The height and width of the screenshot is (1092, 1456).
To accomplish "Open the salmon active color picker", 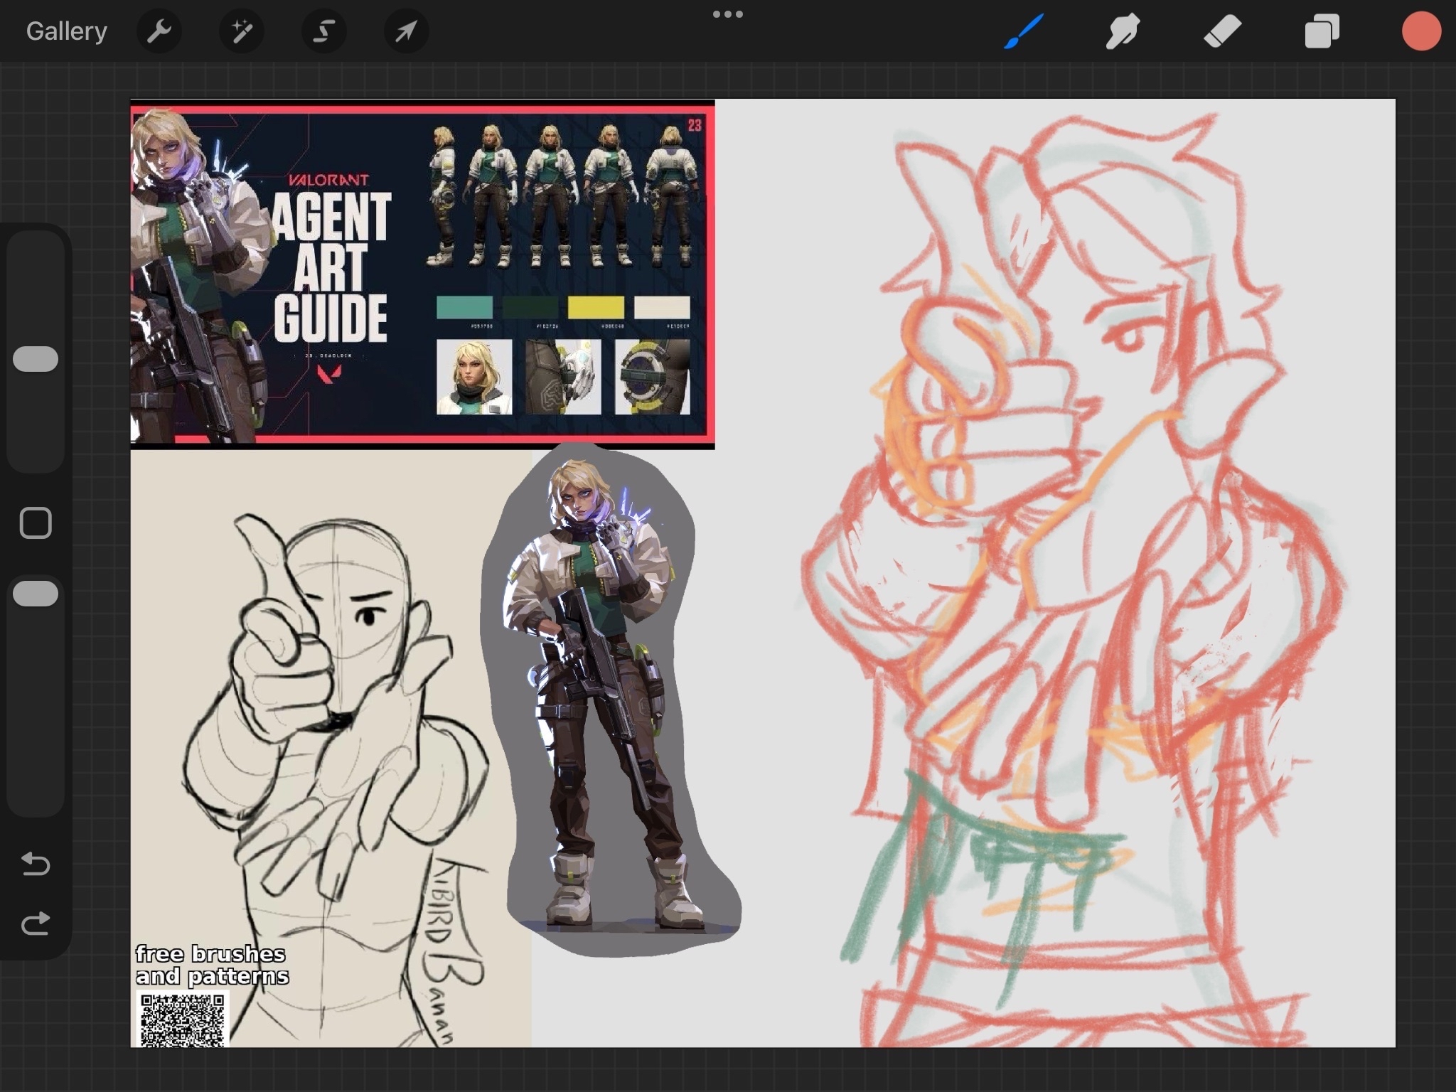I will 1420,31.
